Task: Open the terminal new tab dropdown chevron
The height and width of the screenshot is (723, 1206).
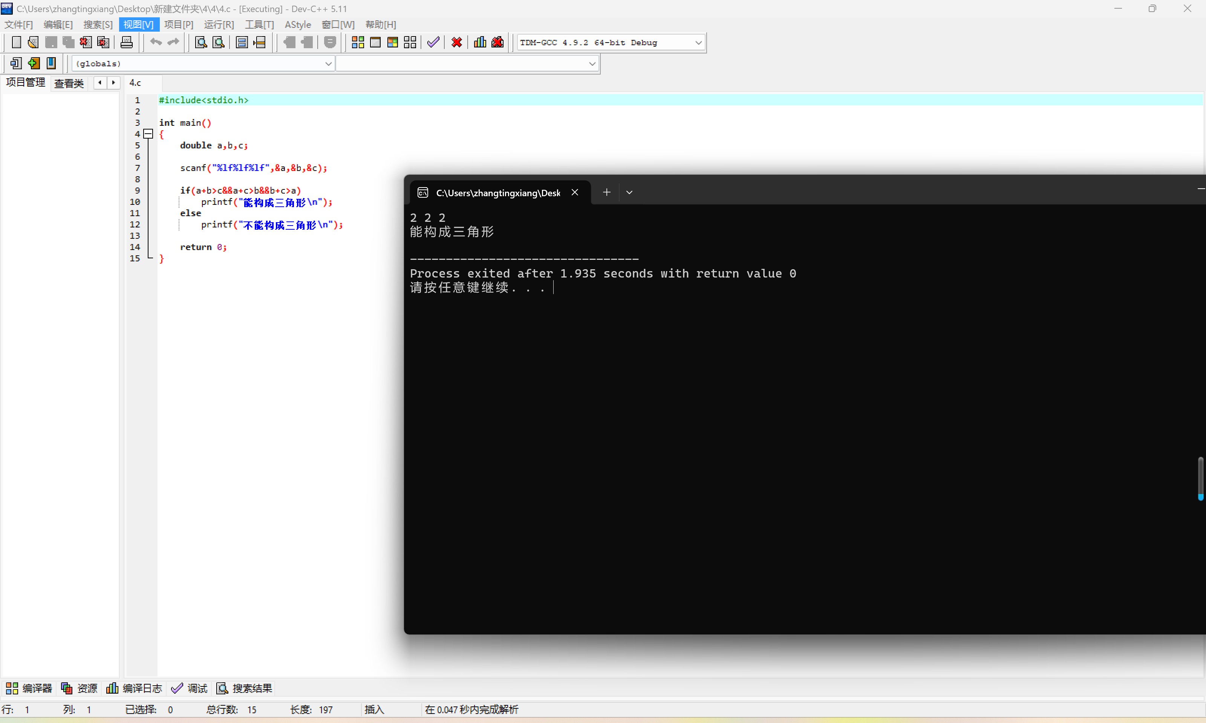Action: click(629, 192)
